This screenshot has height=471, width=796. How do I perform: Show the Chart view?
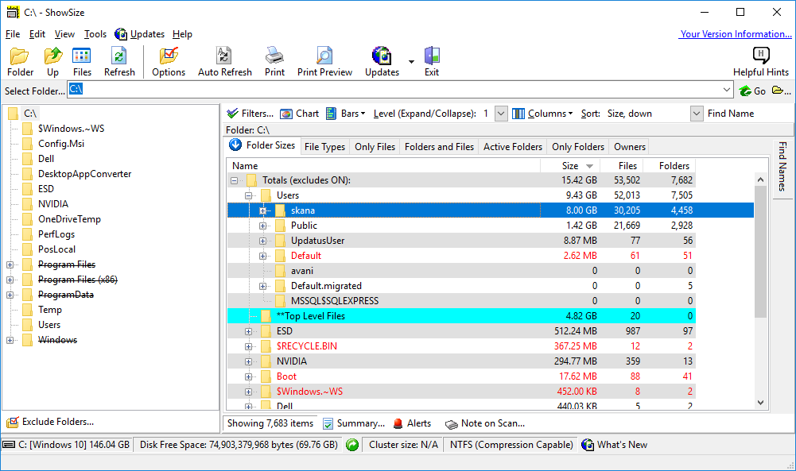[x=300, y=114]
